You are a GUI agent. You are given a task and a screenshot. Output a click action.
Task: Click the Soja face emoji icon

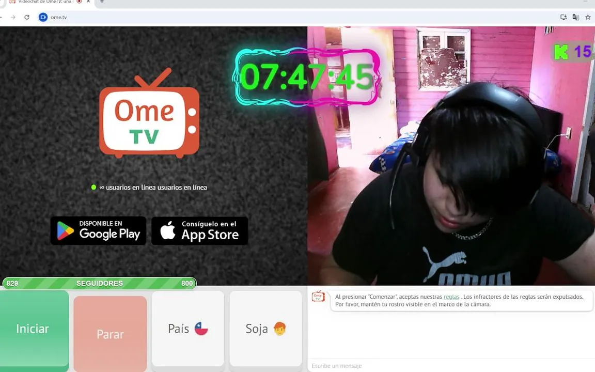tap(279, 329)
